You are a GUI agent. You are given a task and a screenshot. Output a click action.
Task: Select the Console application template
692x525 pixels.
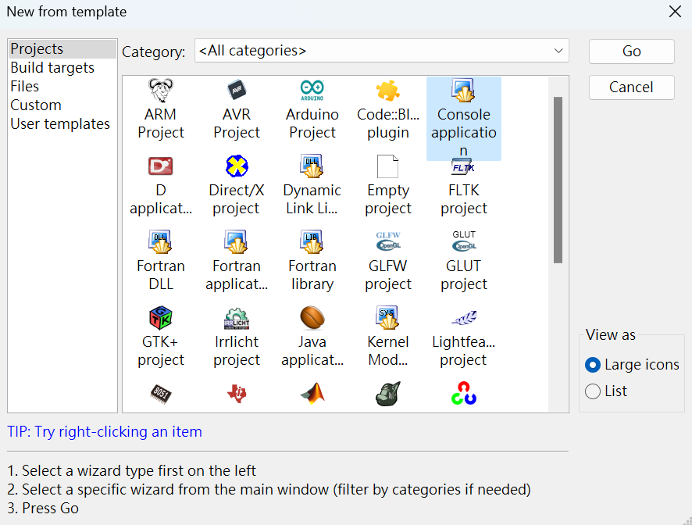coord(463,118)
